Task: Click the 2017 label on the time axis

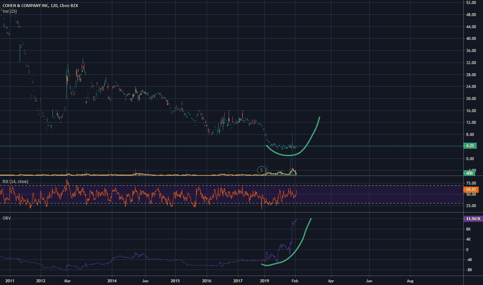Action: tap(238, 281)
